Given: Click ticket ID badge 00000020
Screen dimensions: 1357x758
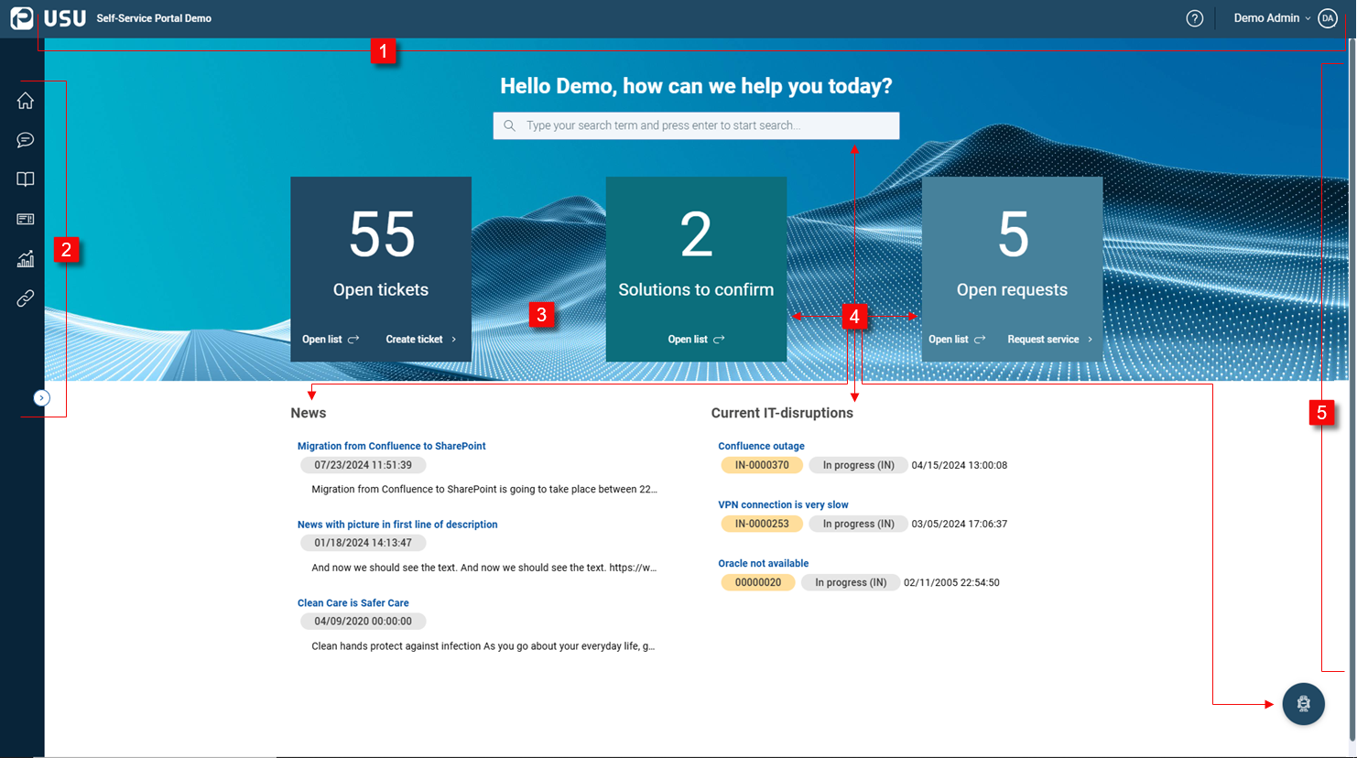Looking at the screenshot, I should [758, 582].
